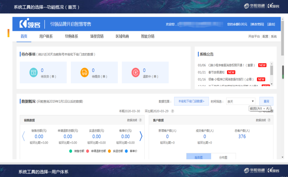Click 成交客户数 value 0
The width and height of the screenshot is (288, 177).
pyautogui.click(x=205, y=137)
